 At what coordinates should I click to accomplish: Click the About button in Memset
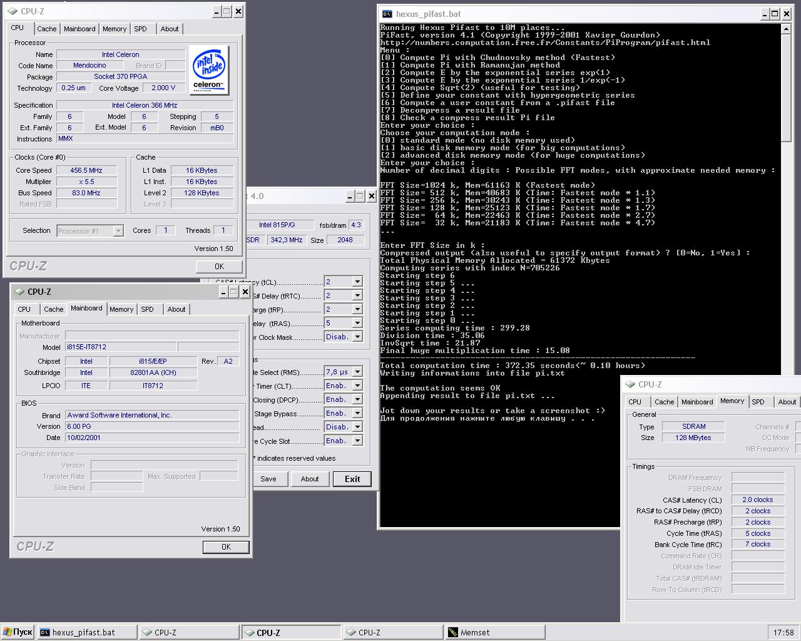310,479
